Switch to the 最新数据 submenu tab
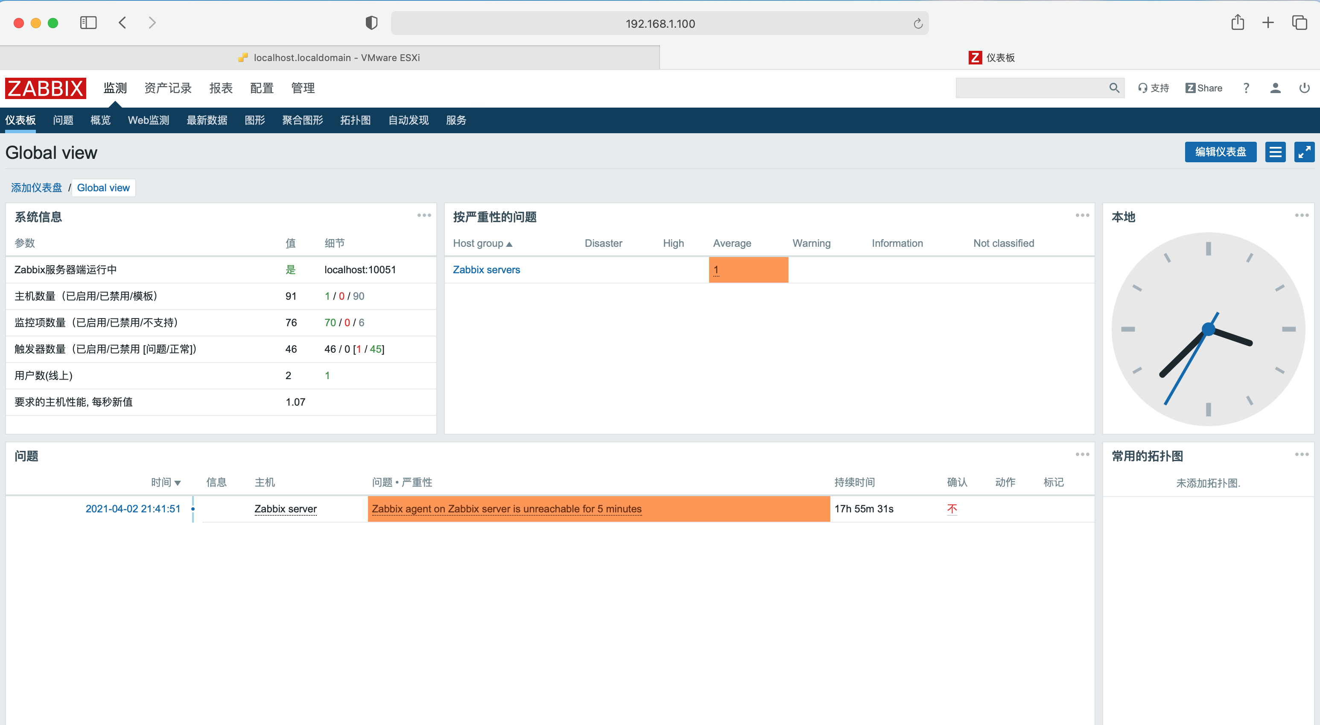 [207, 120]
